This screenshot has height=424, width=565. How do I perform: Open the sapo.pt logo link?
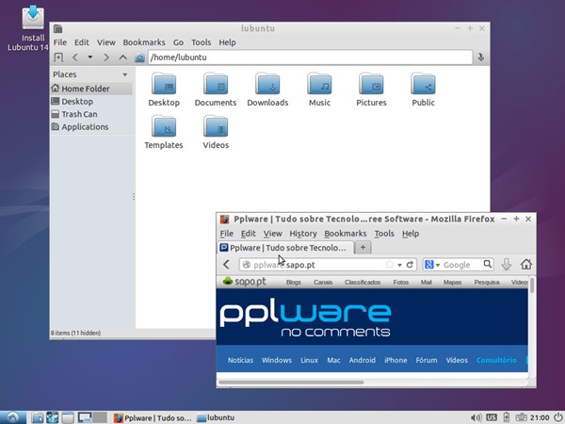(244, 282)
